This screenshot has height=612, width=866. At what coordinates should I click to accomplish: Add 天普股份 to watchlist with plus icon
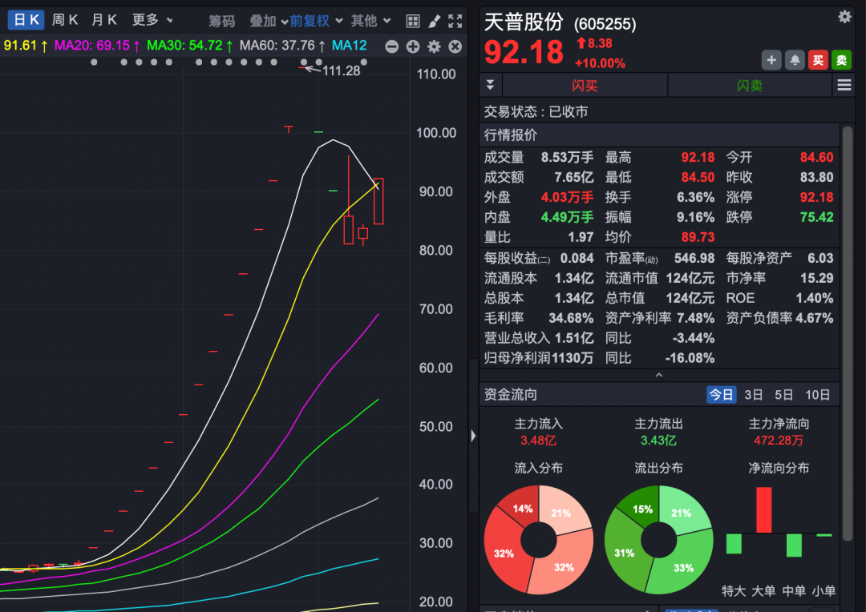pos(771,60)
